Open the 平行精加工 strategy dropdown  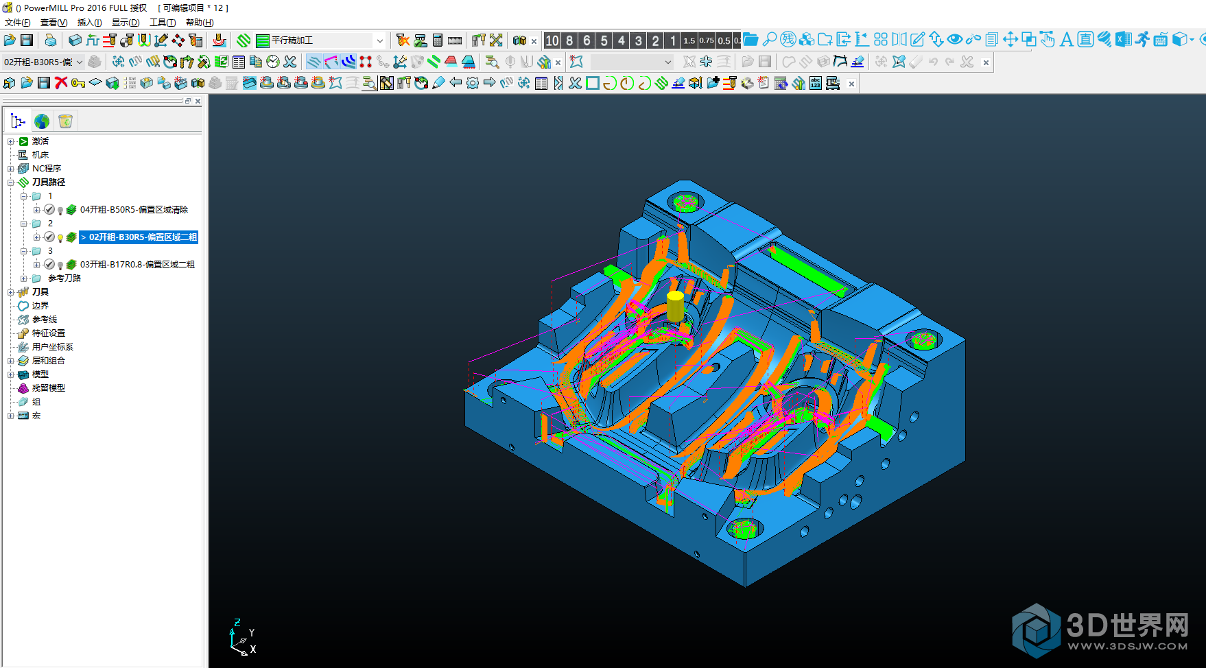click(379, 40)
